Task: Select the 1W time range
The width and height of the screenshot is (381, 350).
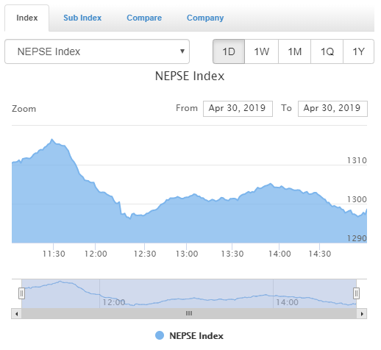Action: click(262, 51)
